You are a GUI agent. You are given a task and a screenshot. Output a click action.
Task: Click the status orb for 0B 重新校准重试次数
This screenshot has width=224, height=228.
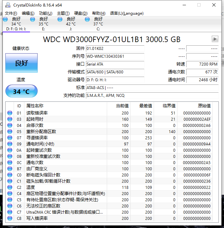click(10, 156)
